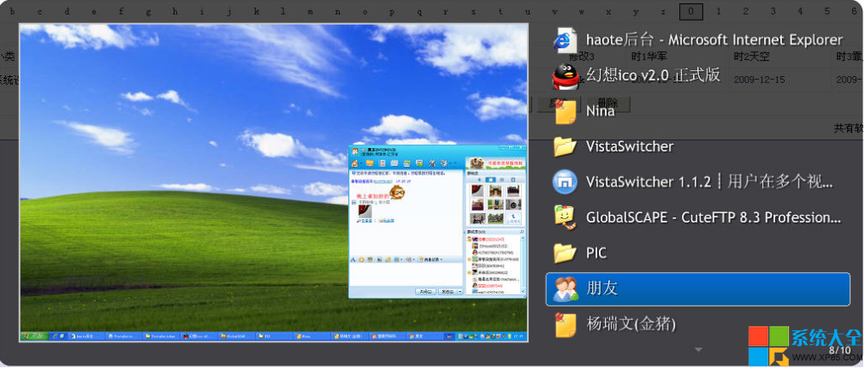
Task: Click index letter f in the top row
Action: click(121, 12)
